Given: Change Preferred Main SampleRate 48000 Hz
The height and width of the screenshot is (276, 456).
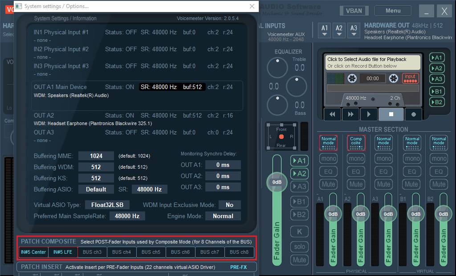Looking at the screenshot, I should tap(127, 216).
